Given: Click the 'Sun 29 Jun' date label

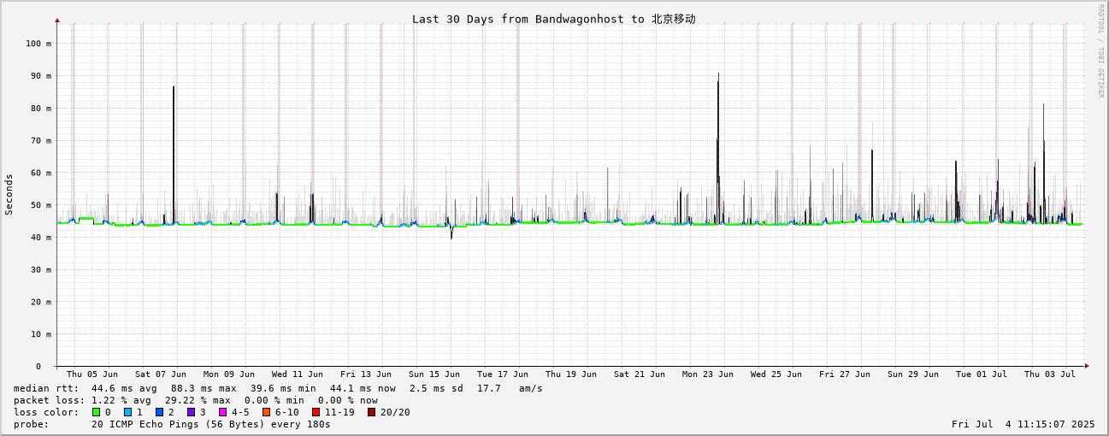Looking at the screenshot, I should point(913,374).
